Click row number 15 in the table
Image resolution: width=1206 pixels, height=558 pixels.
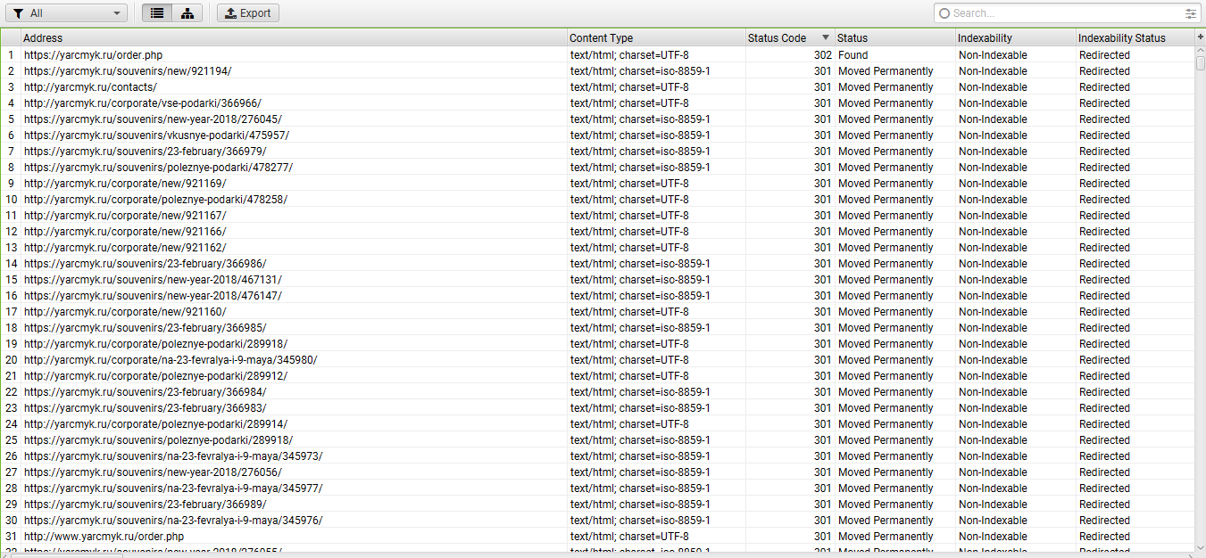tap(11, 280)
